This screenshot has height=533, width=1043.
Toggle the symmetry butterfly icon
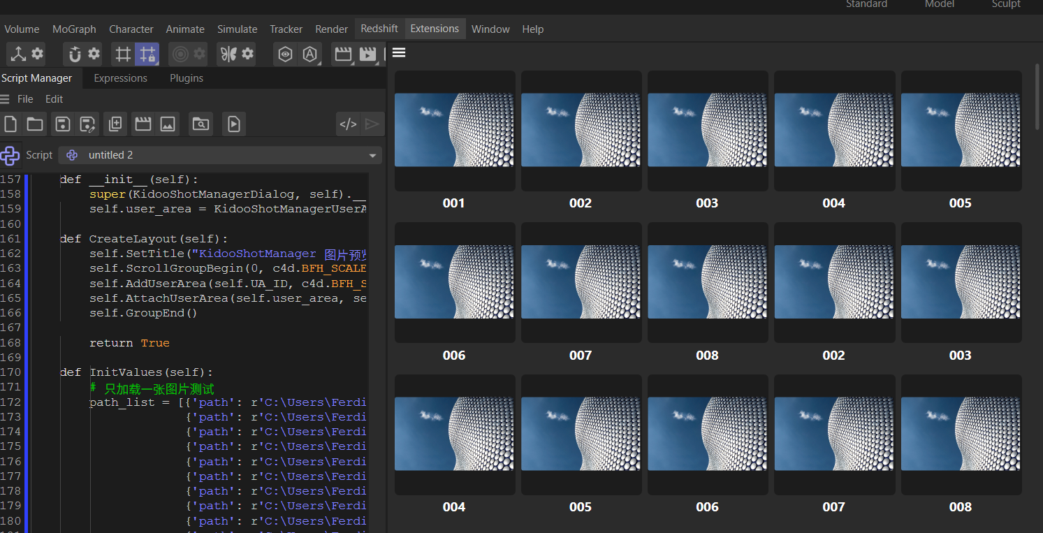pyautogui.click(x=228, y=54)
